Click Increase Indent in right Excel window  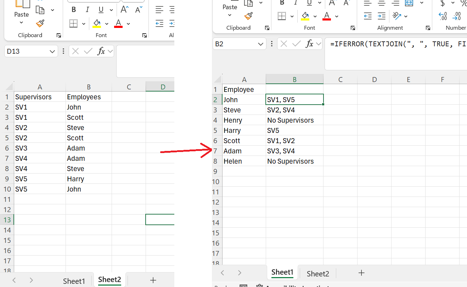pyautogui.click(x=382, y=16)
